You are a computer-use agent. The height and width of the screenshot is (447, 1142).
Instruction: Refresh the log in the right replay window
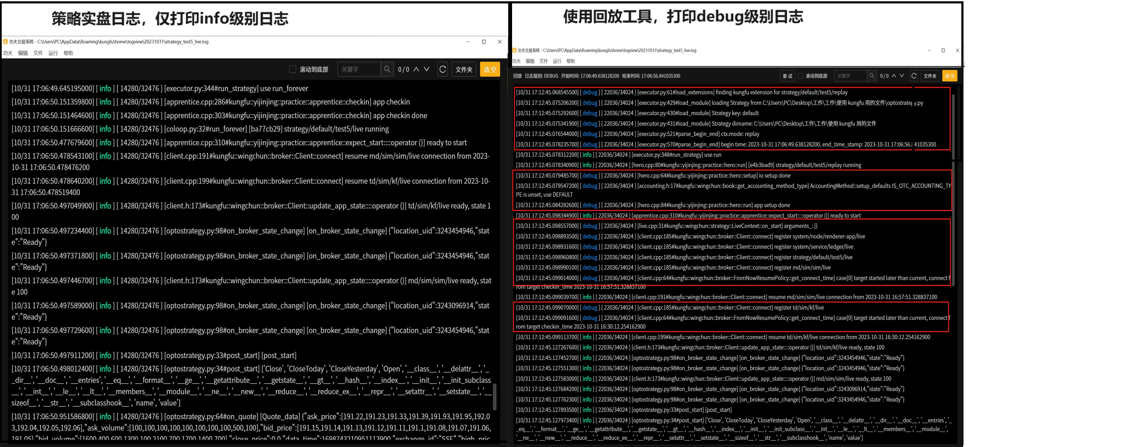click(914, 76)
